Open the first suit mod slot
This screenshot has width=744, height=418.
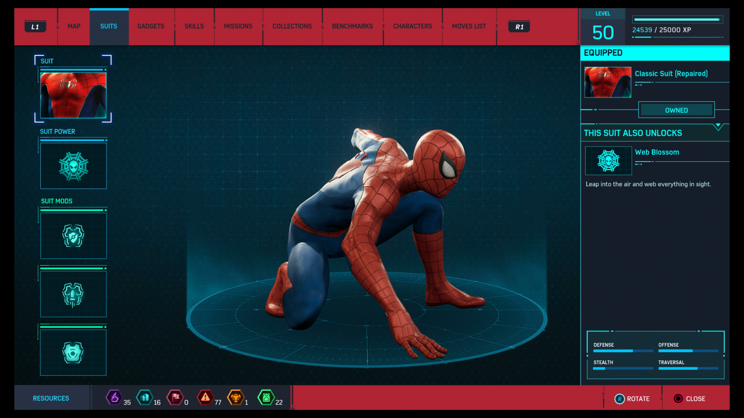point(73,236)
